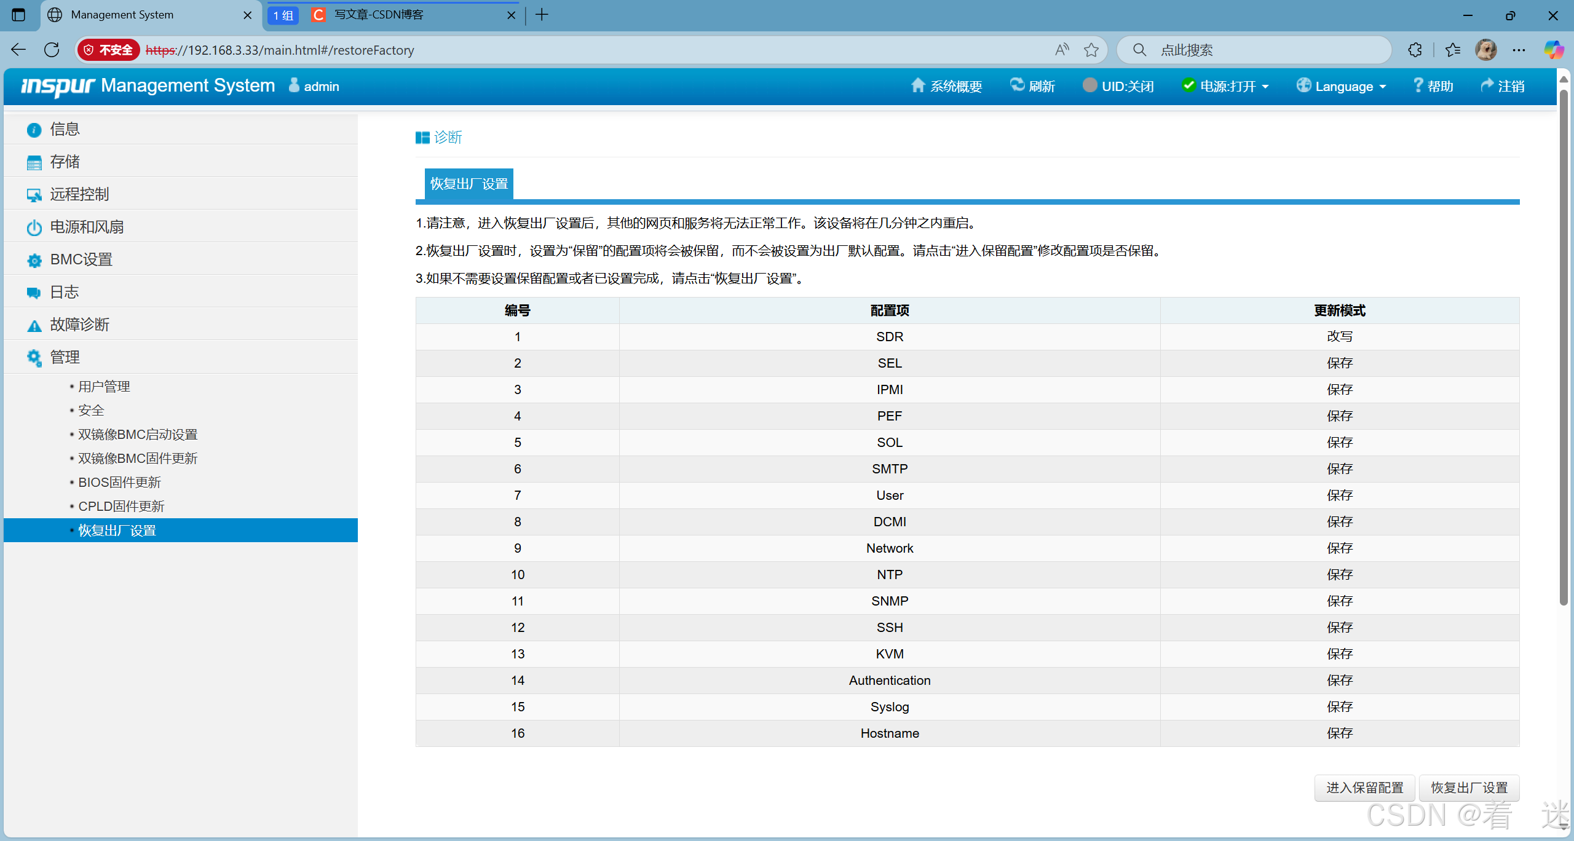Click the Restore Factory Settings button

coord(1469,788)
